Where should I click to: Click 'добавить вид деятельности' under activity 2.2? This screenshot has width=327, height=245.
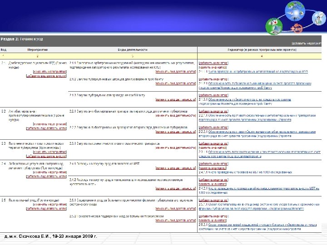coord(46,128)
